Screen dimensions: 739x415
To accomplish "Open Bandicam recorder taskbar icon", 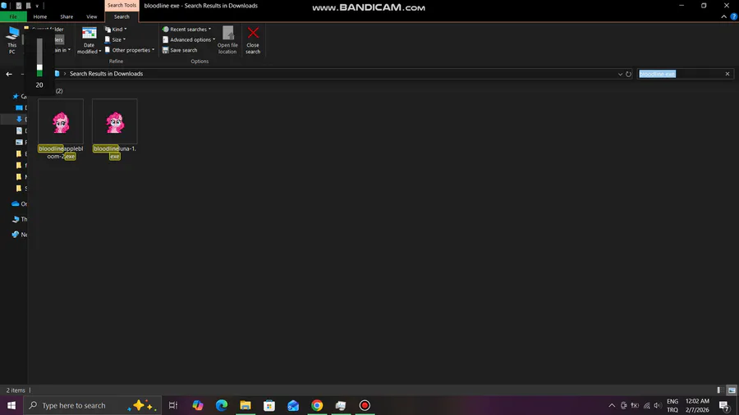I will click(365, 405).
